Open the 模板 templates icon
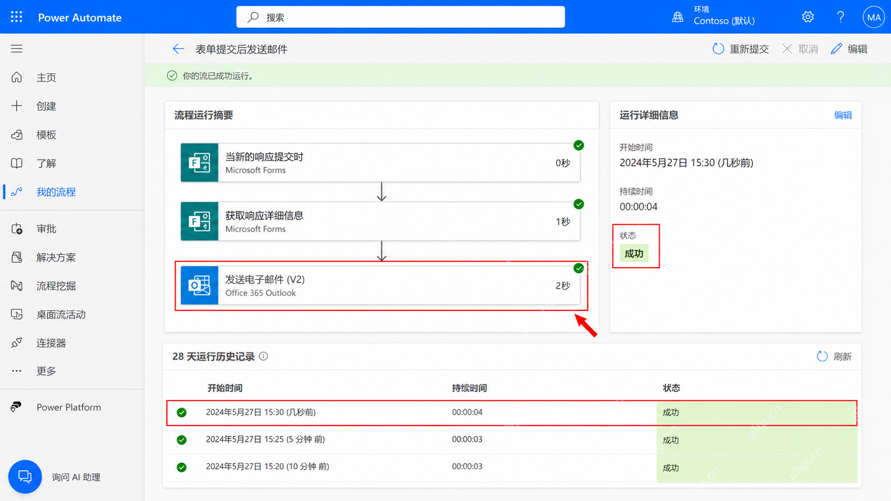 click(17, 135)
